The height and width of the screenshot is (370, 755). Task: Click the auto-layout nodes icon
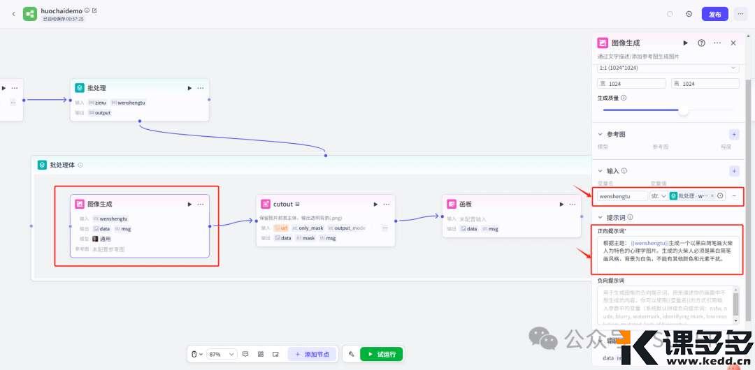click(x=261, y=354)
